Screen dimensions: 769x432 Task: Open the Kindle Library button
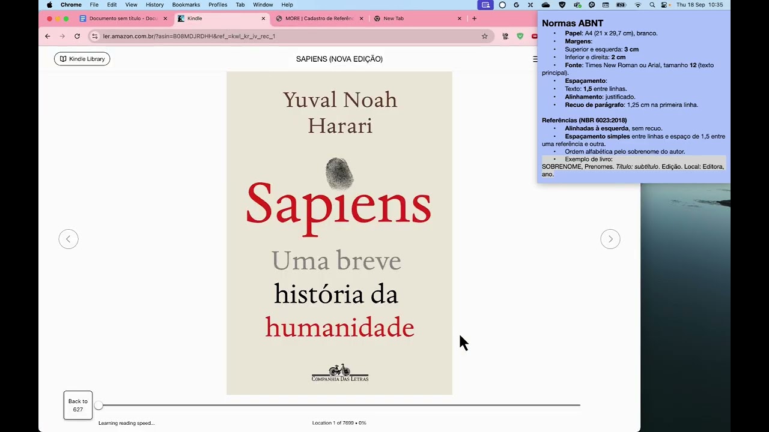click(82, 59)
